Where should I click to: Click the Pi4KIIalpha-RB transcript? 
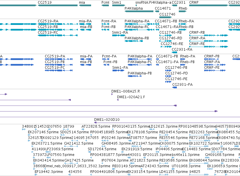click(x=134, y=41)
